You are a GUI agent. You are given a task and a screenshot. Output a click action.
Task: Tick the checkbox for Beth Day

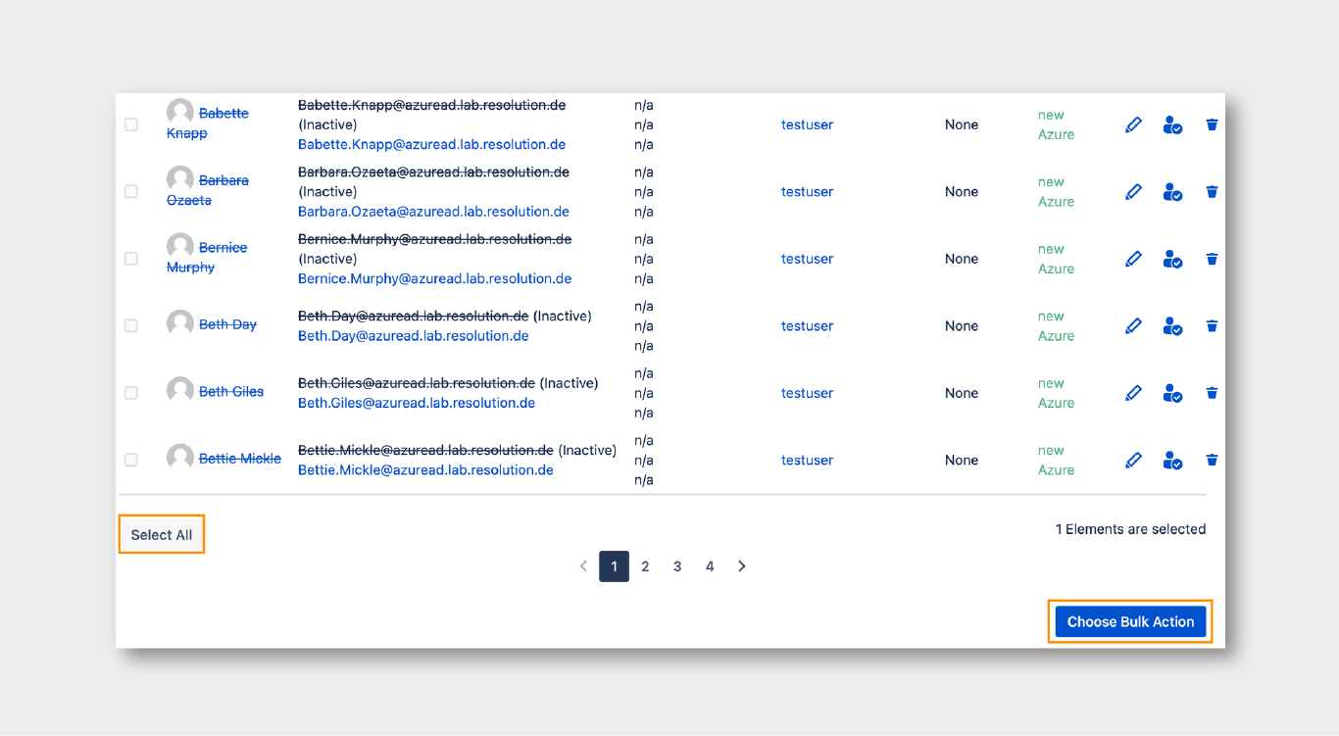click(131, 325)
